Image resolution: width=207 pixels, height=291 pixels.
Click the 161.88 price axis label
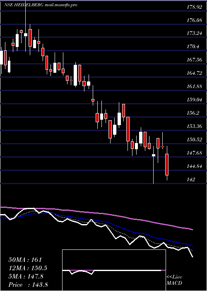[194, 86]
